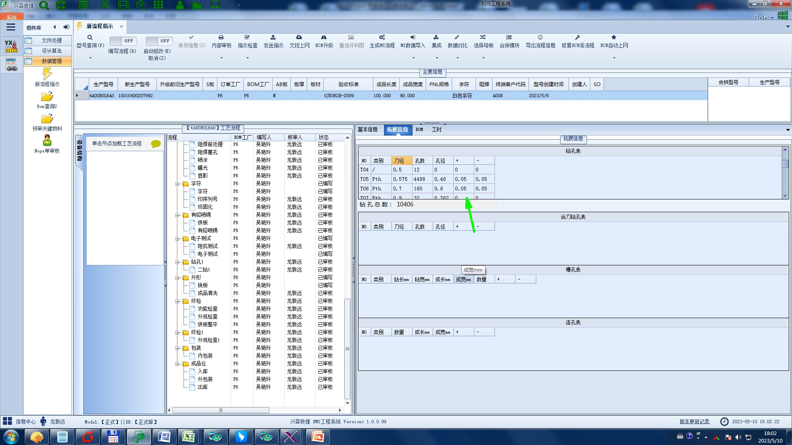The height and width of the screenshot is (445, 792).
Task: Open the 指示检查 dropdown arrow
Action: coord(247,58)
